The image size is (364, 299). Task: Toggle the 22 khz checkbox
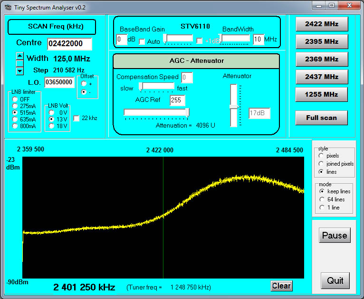click(77, 118)
